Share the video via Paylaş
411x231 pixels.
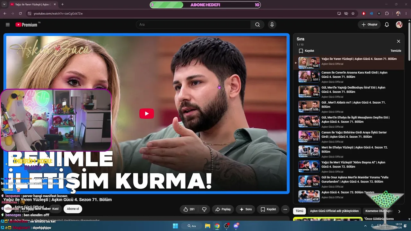[x=223, y=209]
